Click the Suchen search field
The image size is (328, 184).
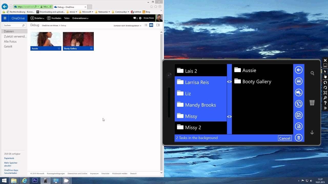[14, 25]
